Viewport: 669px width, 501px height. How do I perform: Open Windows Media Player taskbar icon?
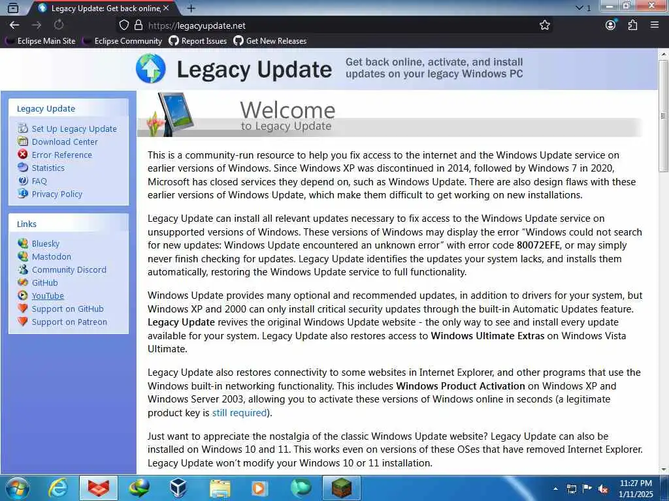pos(260,488)
